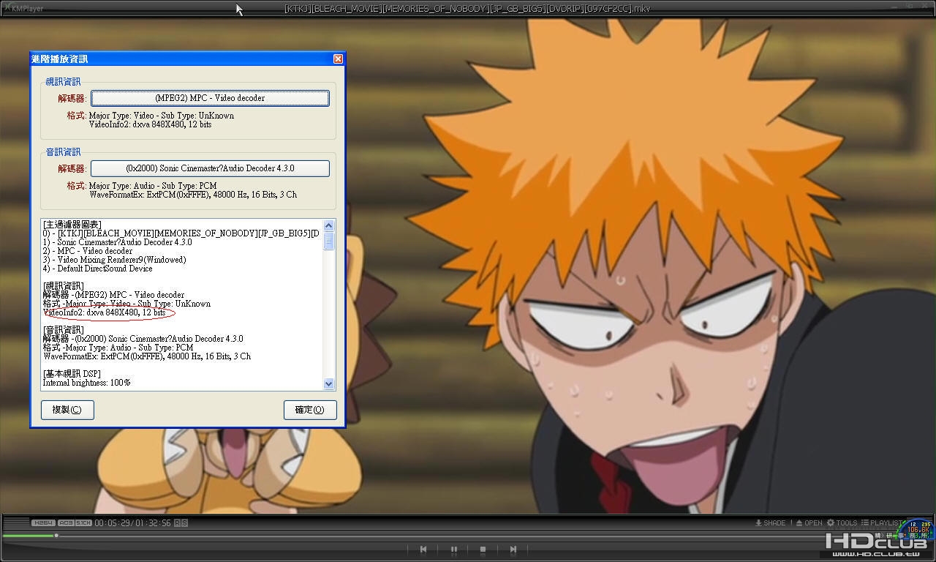Image resolution: width=936 pixels, height=562 pixels.
Task: Toggle the S shuffle indicator
Action: pos(185,522)
